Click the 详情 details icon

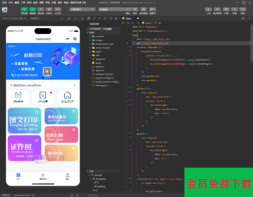coord(234,9)
